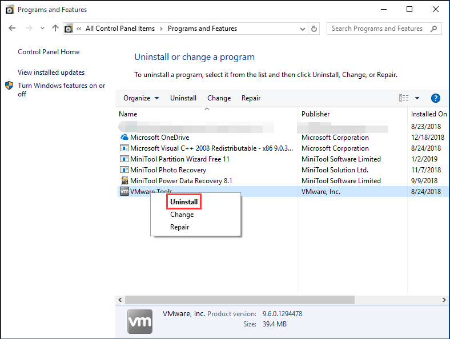The height and width of the screenshot is (339, 450).
Task: Click the MiniTool Power Data Recovery icon
Action: tap(124, 181)
